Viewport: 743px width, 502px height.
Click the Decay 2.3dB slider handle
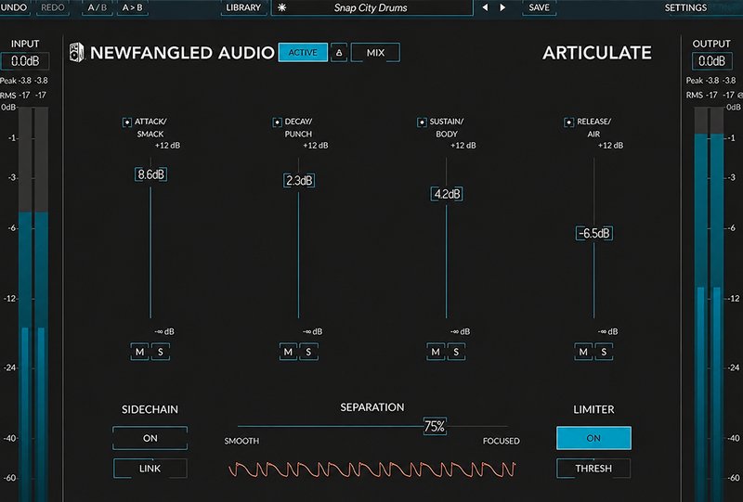coord(299,180)
